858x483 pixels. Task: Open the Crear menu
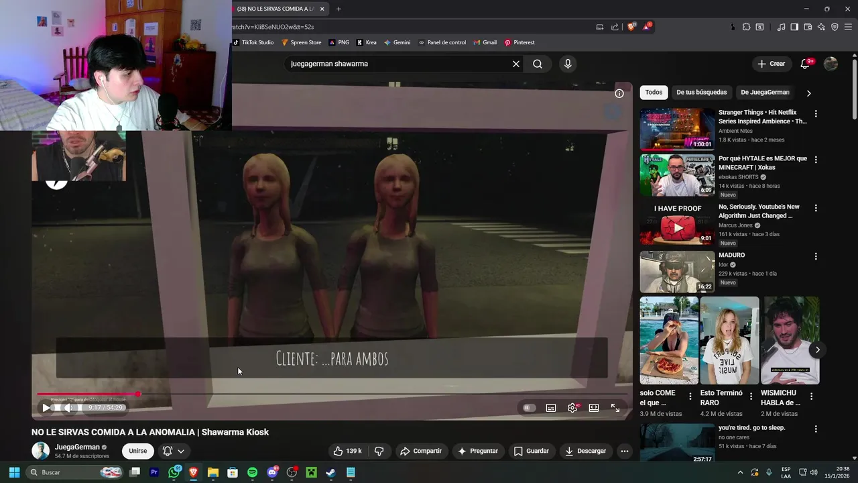pos(771,64)
